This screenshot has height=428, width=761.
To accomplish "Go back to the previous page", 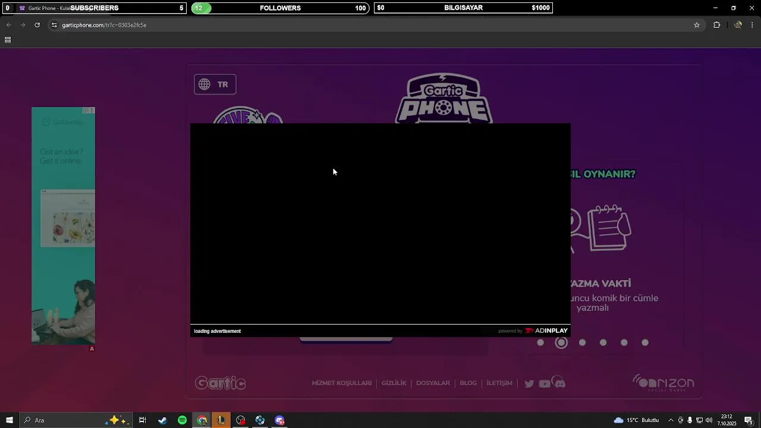I will tap(8, 25).
